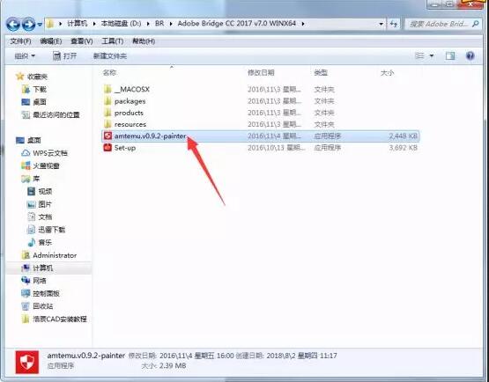This screenshot has width=489, height=382.
Task: Click Adobe Bridge CC 2017 v7.0 WINX64 breadcrumb
Action: (236, 24)
